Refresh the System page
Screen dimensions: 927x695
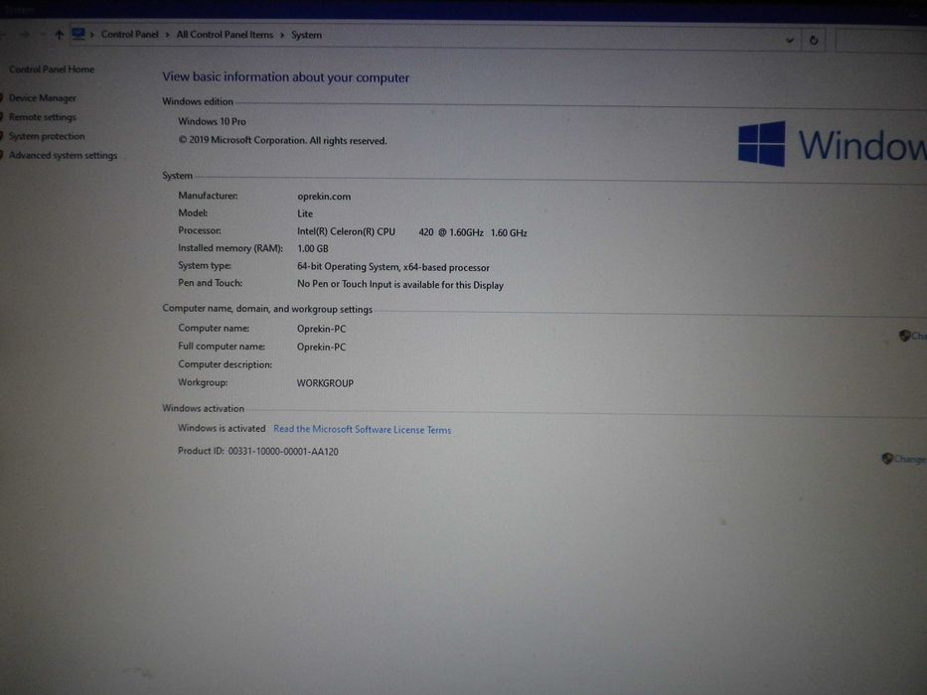coord(814,40)
